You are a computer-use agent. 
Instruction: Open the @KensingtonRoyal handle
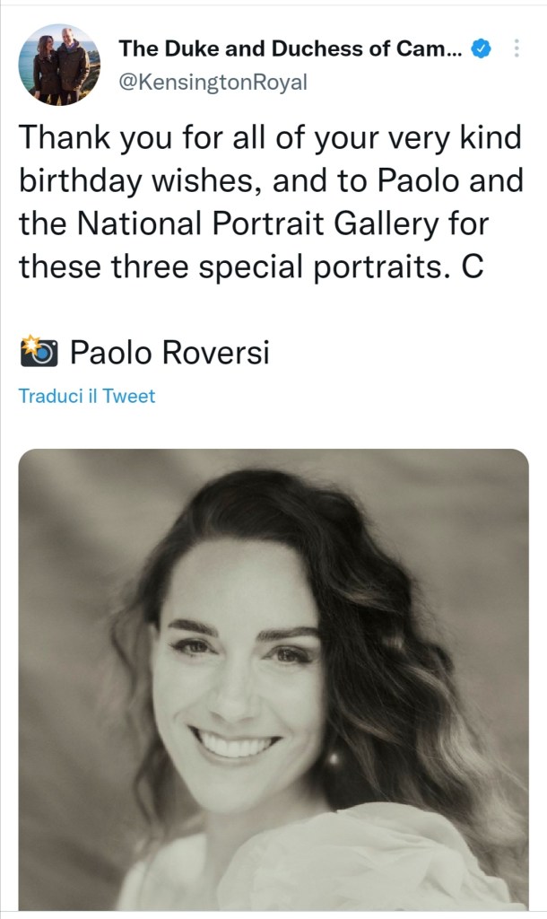tap(213, 83)
